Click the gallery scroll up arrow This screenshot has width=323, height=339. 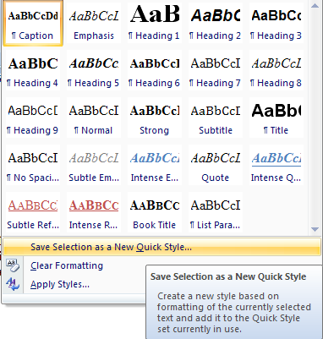pyautogui.click(x=315, y=6)
